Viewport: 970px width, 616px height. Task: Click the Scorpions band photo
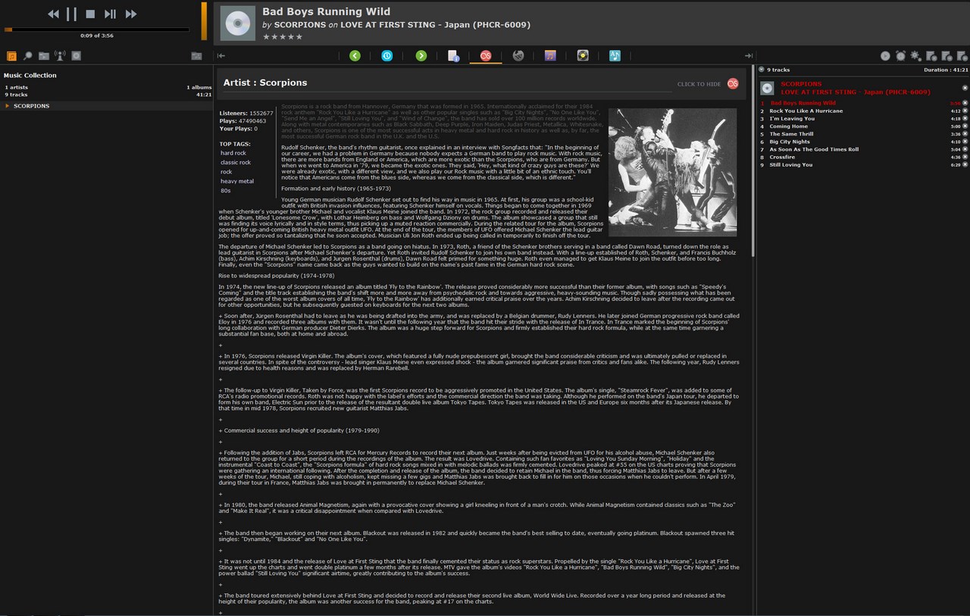pyautogui.click(x=672, y=172)
